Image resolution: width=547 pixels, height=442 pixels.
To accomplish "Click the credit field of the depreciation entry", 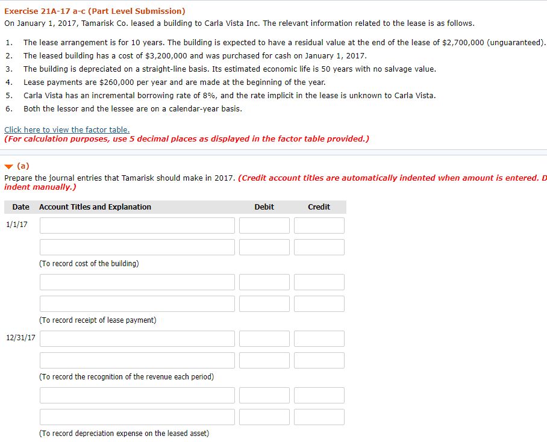I will (319, 394).
